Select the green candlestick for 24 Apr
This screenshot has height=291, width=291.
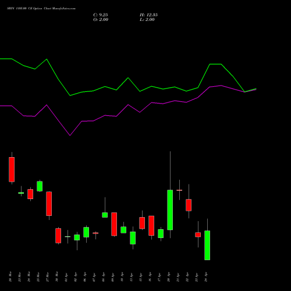point(207,245)
